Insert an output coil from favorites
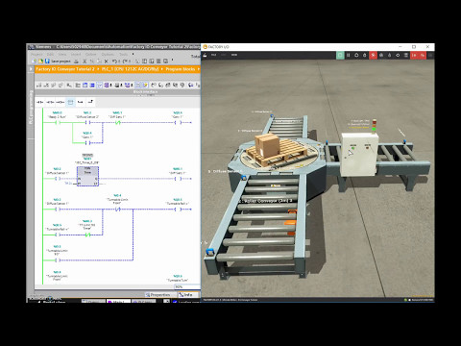 [61, 102]
